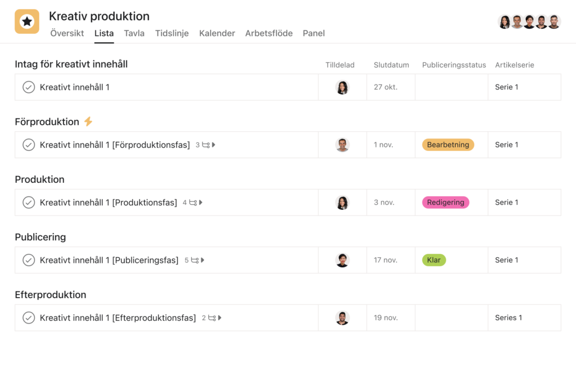The image size is (576, 368).
Task: Expand subtasks of the Förproduktionsfas task
Action: point(213,145)
